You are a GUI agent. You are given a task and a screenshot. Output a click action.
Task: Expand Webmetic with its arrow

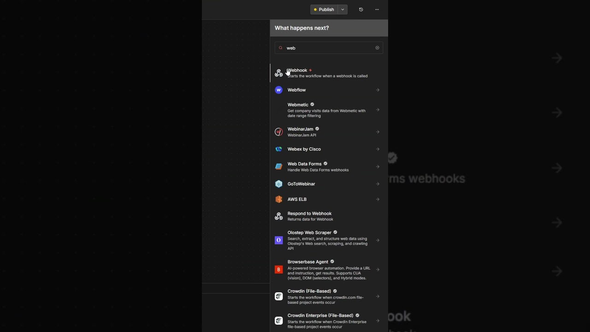click(378, 110)
